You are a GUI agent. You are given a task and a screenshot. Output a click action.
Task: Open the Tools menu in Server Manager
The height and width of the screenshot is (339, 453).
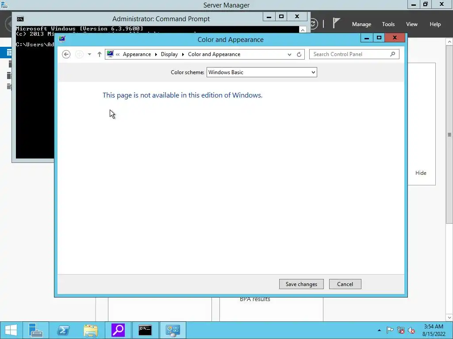[388, 24]
